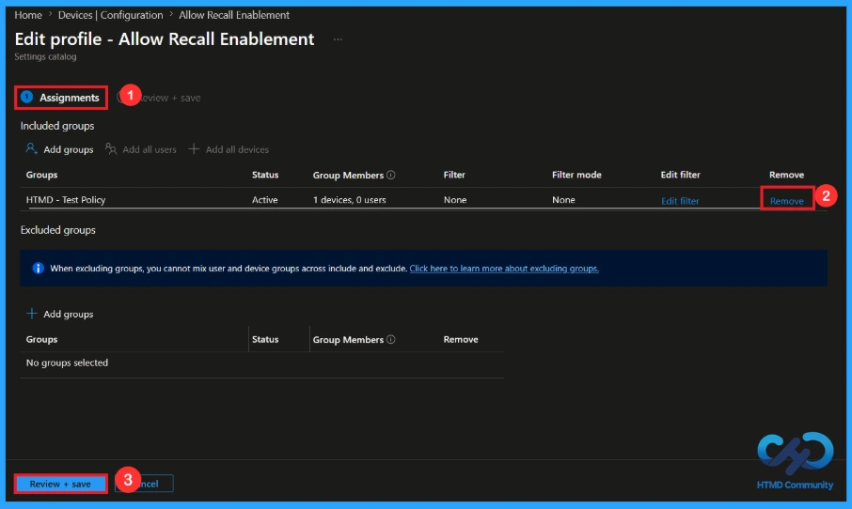Open learn more about excluding groups link
The height and width of the screenshot is (509, 852).
tap(504, 269)
